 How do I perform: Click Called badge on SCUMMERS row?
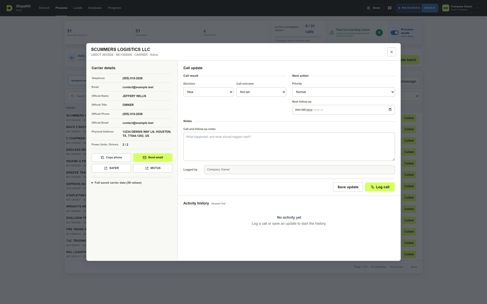pyautogui.click(x=409, y=118)
